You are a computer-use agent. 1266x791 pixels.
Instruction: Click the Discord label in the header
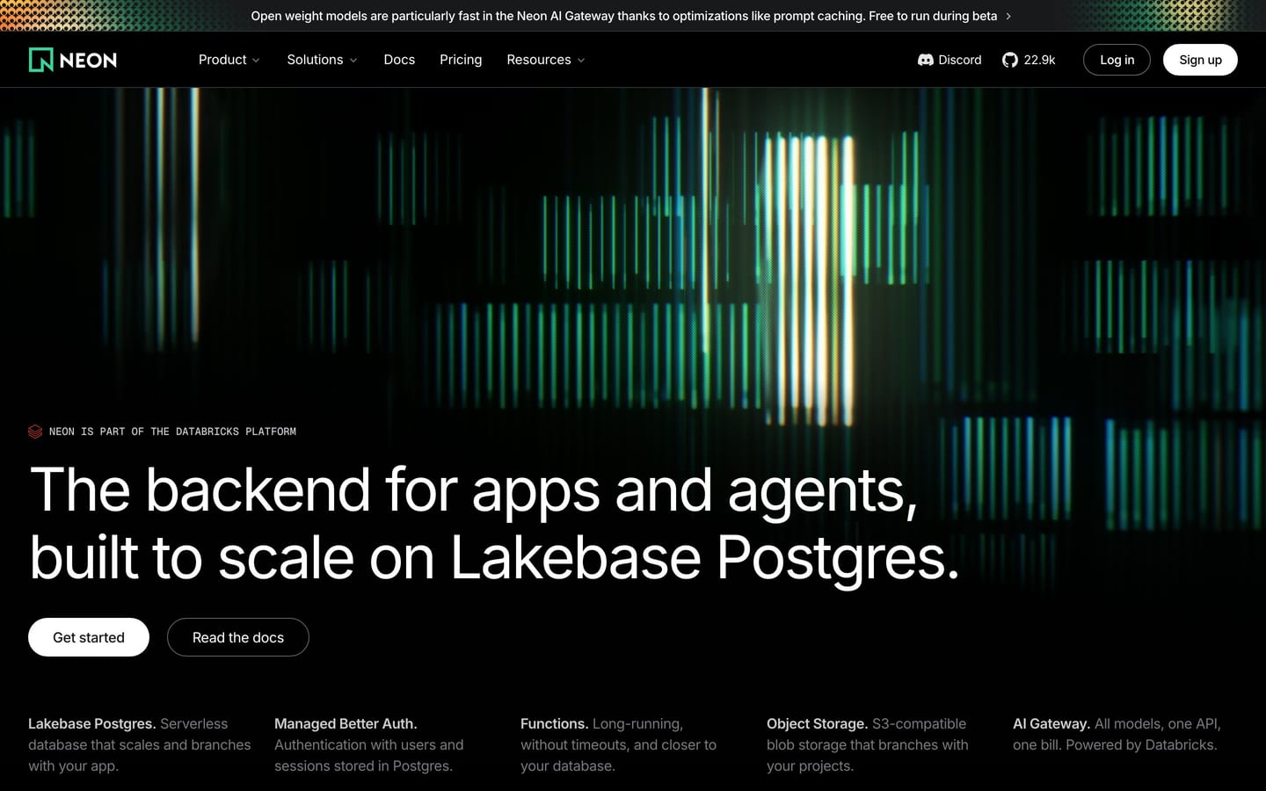coord(960,60)
